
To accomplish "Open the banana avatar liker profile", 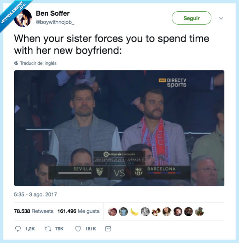I will pyautogui.click(x=135, y=212).
